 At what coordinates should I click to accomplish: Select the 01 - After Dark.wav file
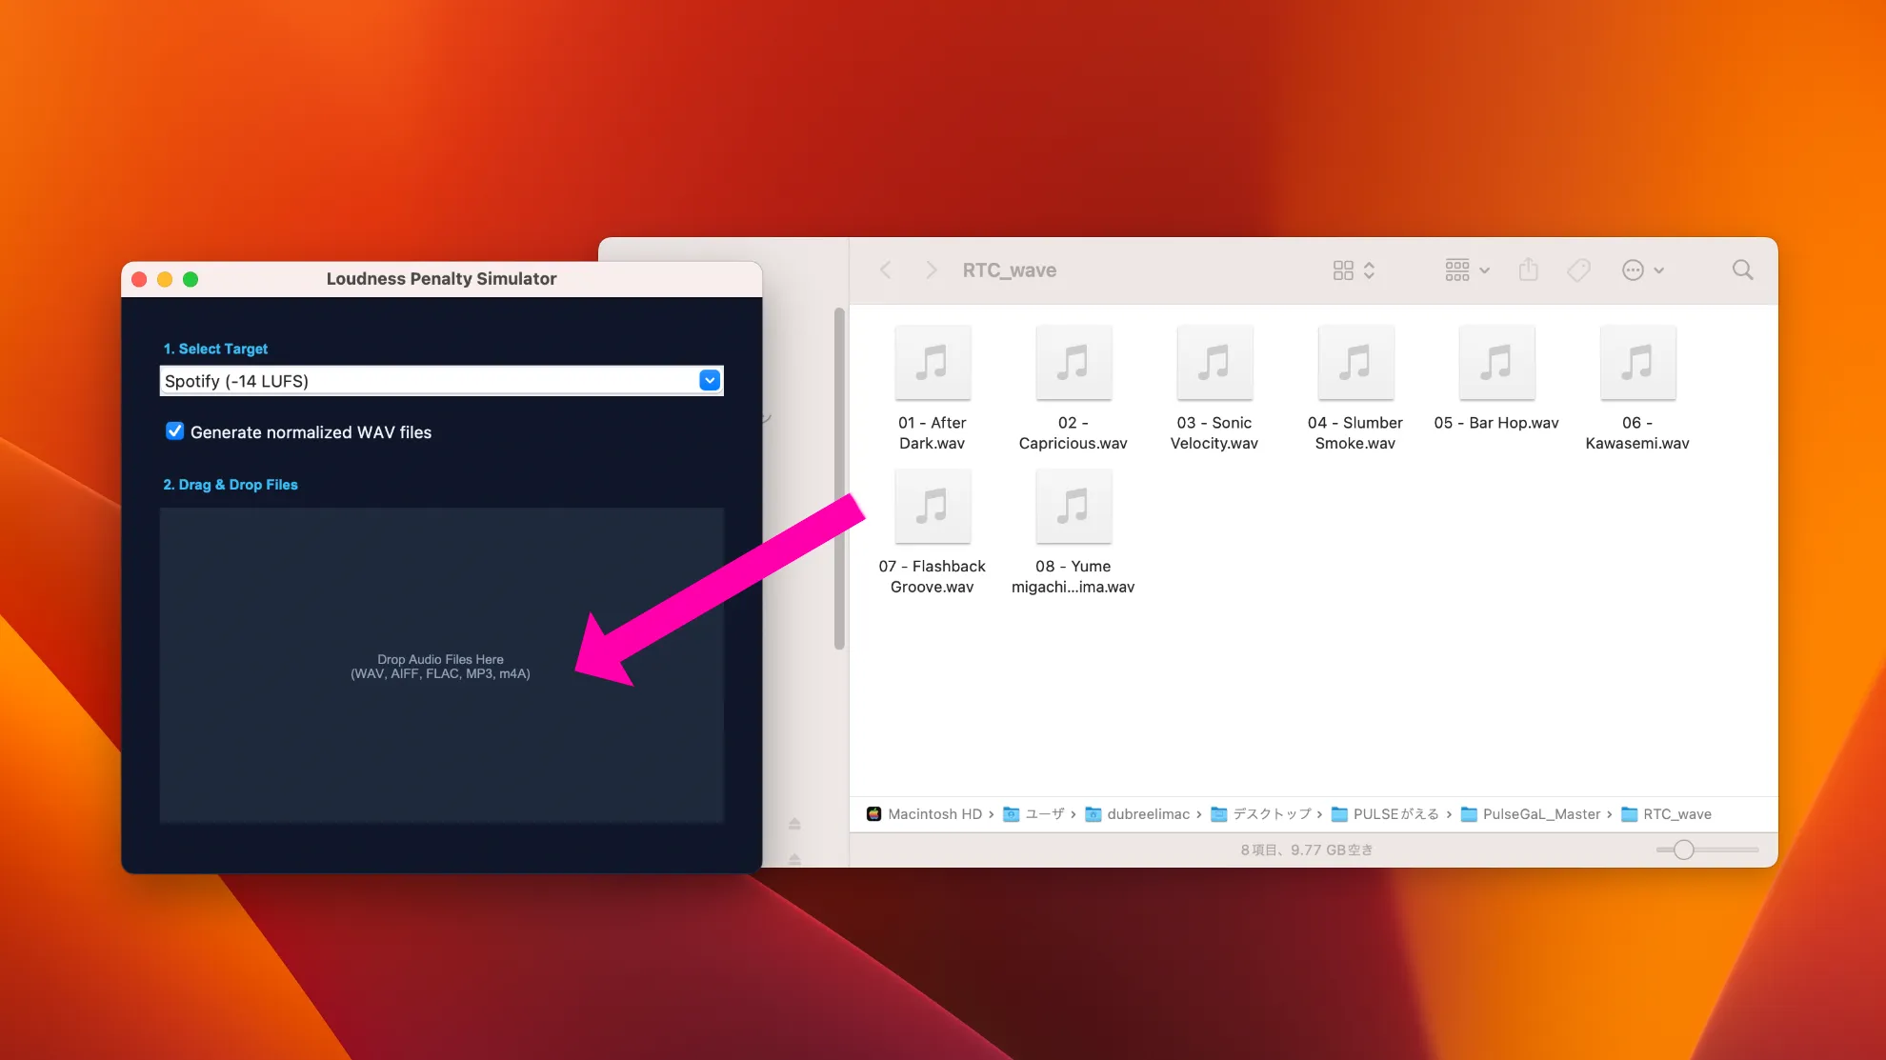click(933, 364)
